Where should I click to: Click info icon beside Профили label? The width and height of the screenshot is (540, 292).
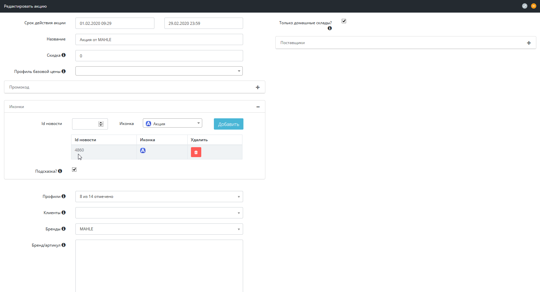[x=63, y=196]
